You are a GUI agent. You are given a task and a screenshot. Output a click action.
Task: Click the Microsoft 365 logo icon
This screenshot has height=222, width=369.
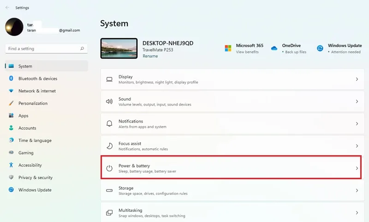point(228,48)
